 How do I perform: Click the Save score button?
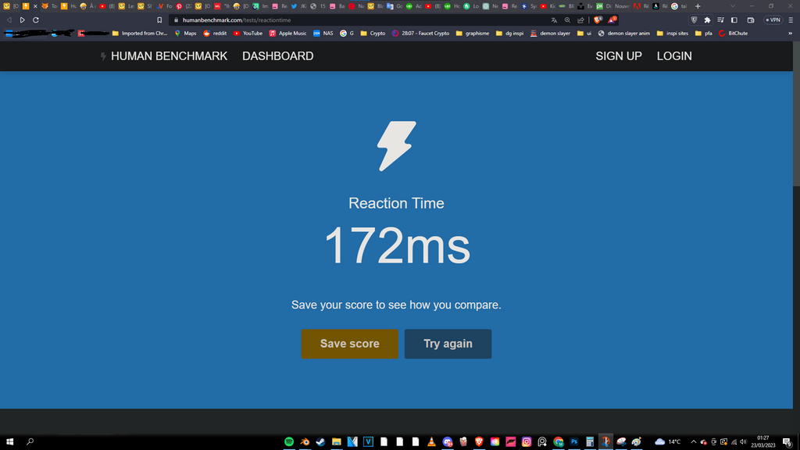(x=349, y=344)
